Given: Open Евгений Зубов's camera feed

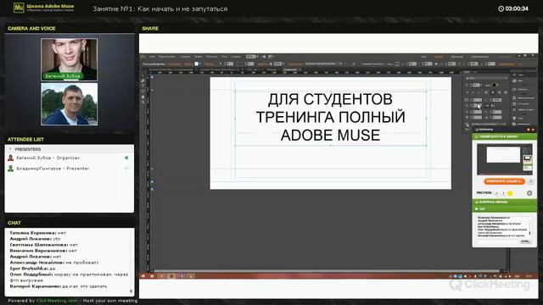Looking at the screenshot, I should coord(70,59).
